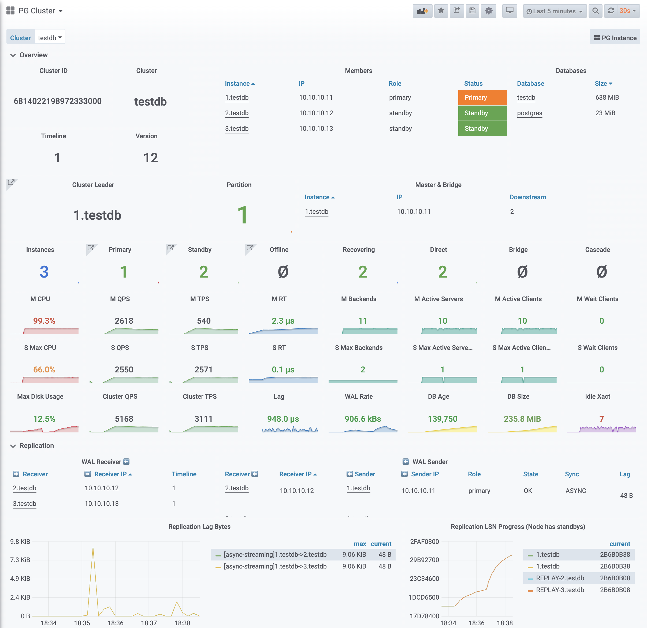The image size is (647, 628).
Task: Click the Add panel icon
Action: pos(422,11)
